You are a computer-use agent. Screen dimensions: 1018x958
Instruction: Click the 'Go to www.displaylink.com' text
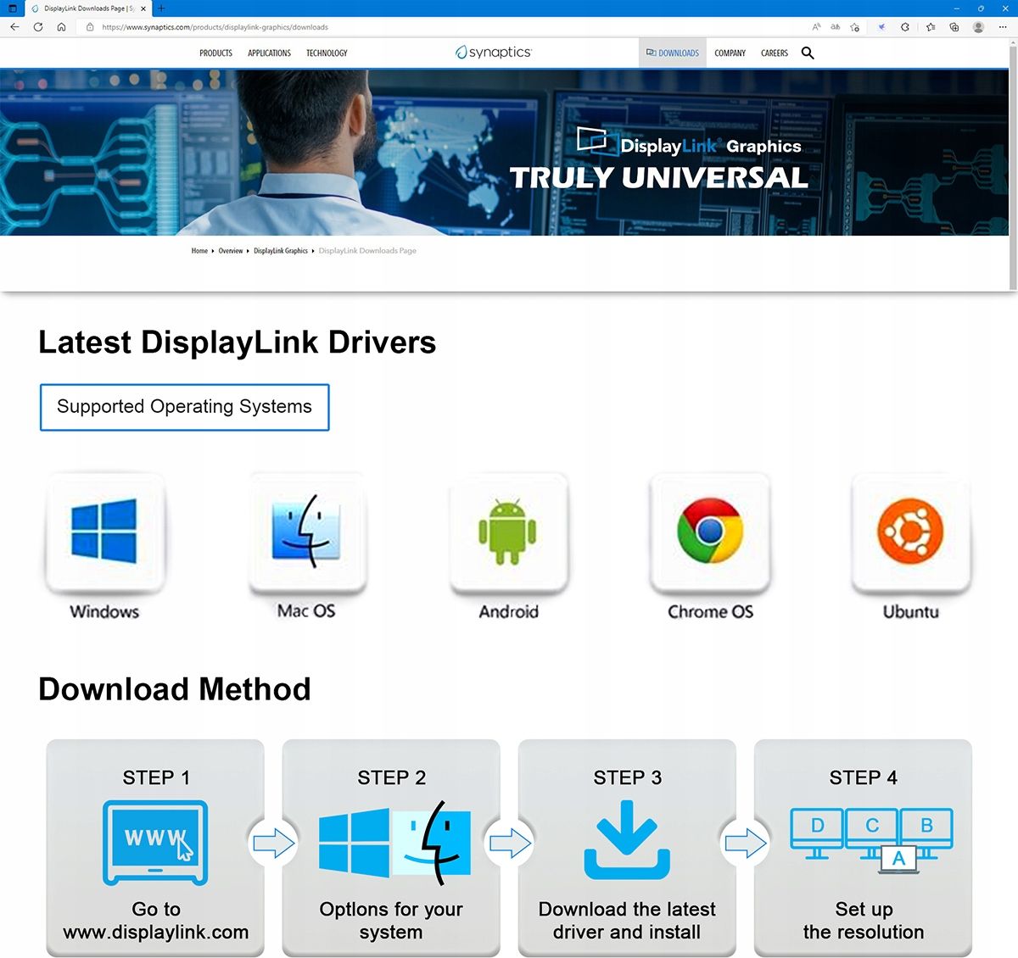(x=155, y=921)
